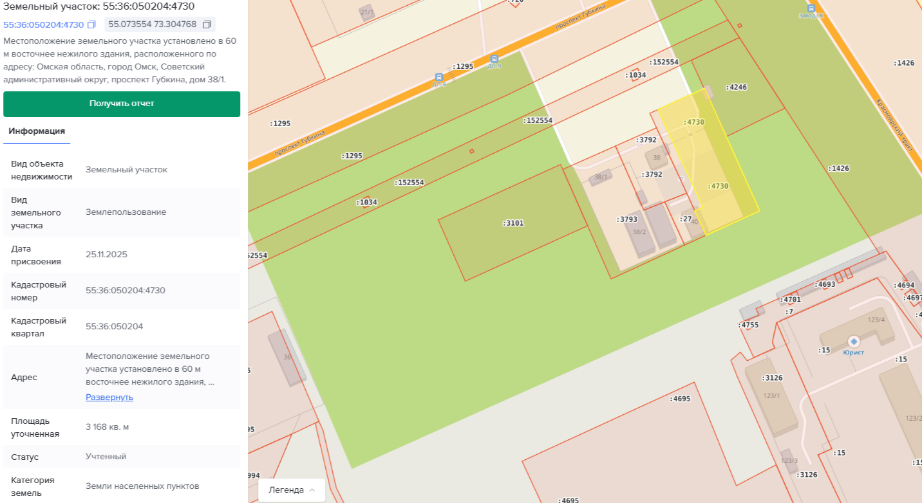Select the value Землепользование
Screen dimensions: 922x503
coord(126,212)
